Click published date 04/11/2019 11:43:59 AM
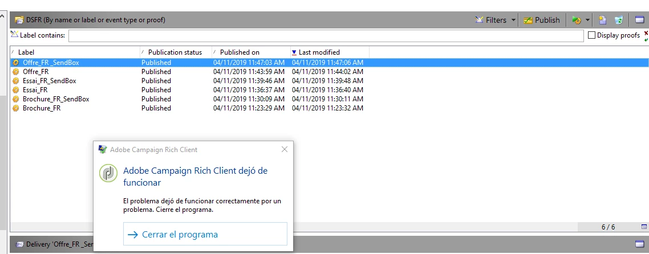 coord(249,72)
